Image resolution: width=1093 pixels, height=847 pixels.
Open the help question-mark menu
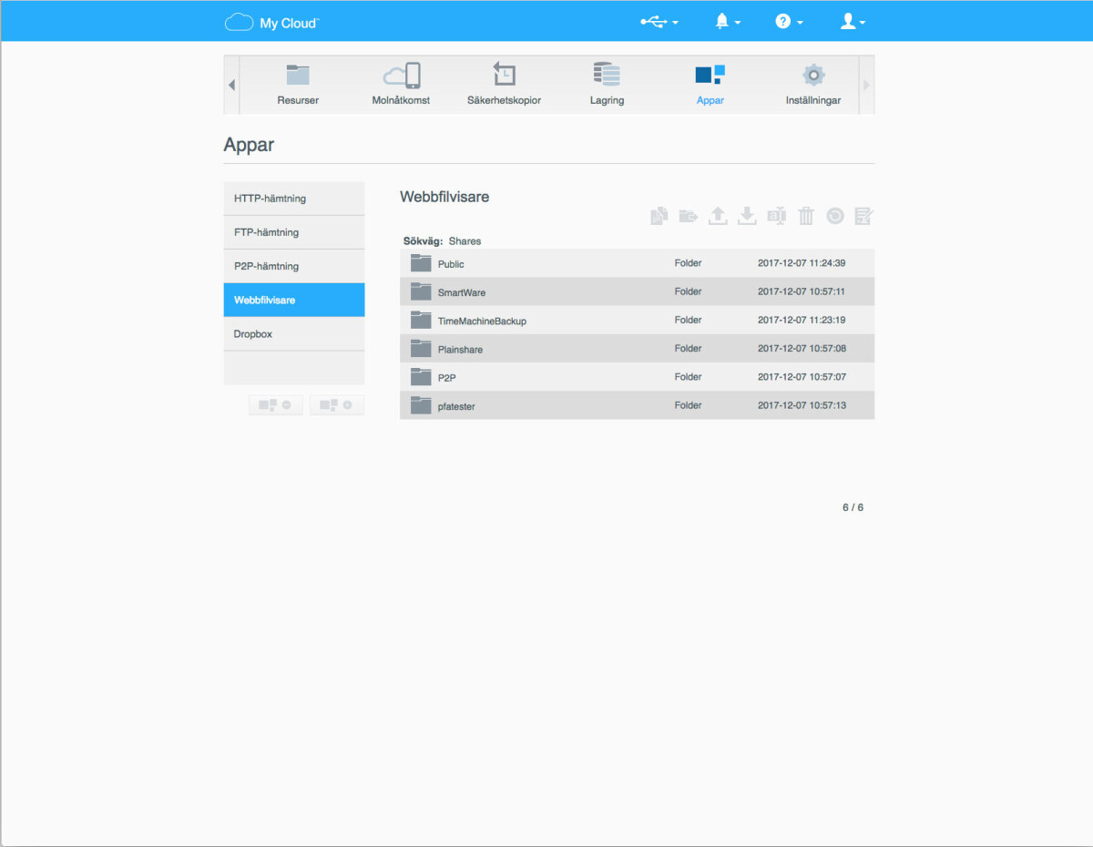[789, 23]
